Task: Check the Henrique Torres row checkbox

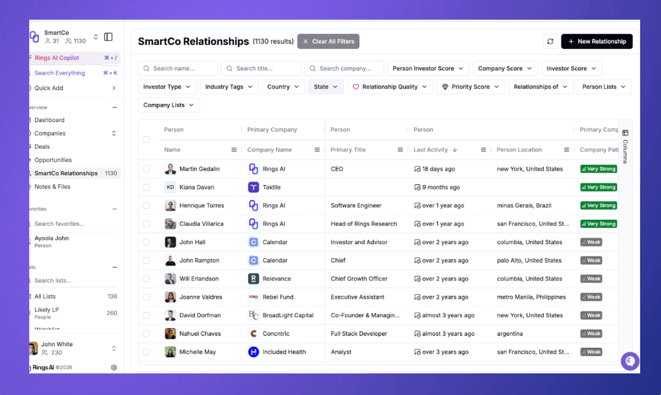Action: (146, 205)
